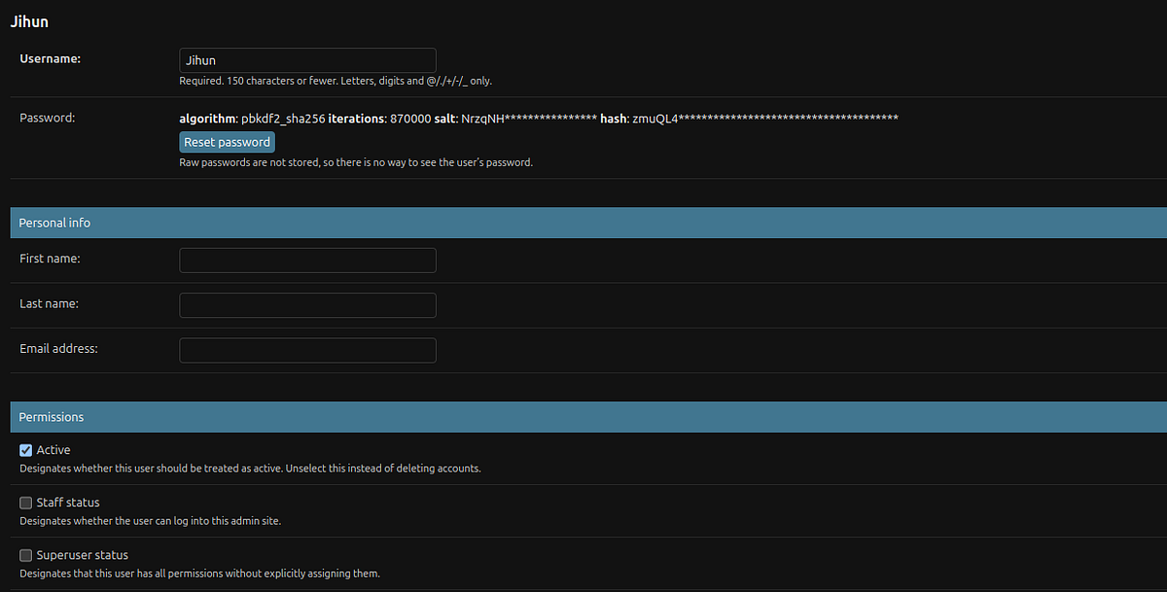Click the Jihun page heading
The height and width of the screenshot is (592, 1167).
click(x=29, y=20)
